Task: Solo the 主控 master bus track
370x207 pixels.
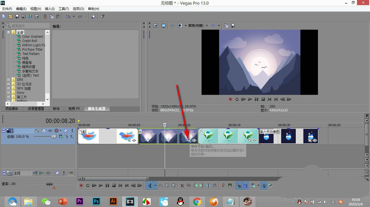Action: [64, 173]
